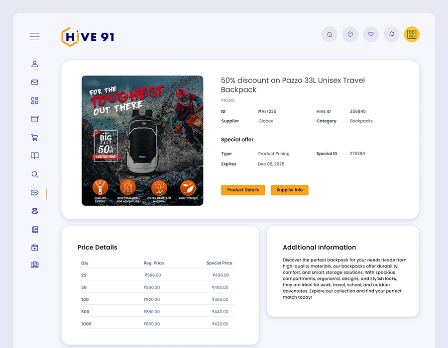Click the regular price ₹880.00
This screenshot has width=448, height=348.
point(152,312)
